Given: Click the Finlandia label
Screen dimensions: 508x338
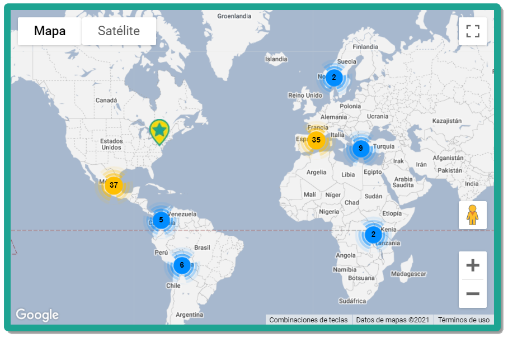Looking at the screenshot, I should (365, 47).
